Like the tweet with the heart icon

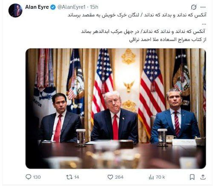pyautogui.click(x=110, y=177)
